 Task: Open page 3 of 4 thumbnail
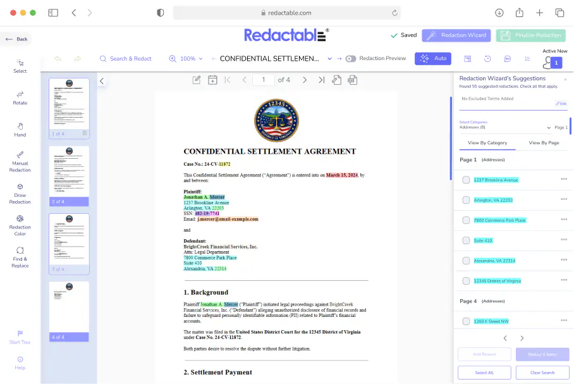click(x=69, y=244)
